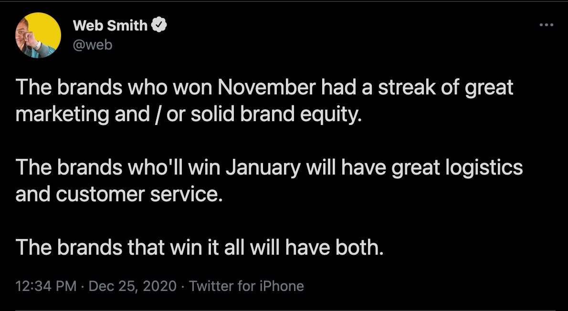Open the @web handle link
The image size is (568, 311).
[x=93, y=45]
